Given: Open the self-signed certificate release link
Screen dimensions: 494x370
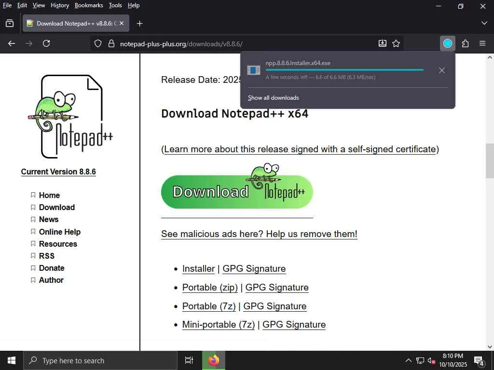Looking at the screenshot, I should [x=300, y=149].
